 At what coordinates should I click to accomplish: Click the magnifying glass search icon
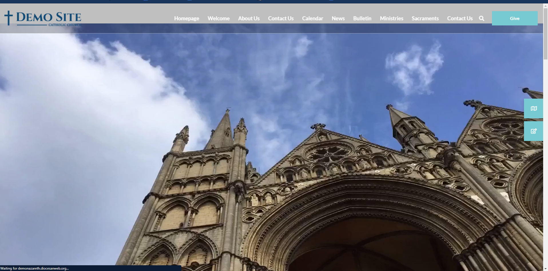point(482,18)
